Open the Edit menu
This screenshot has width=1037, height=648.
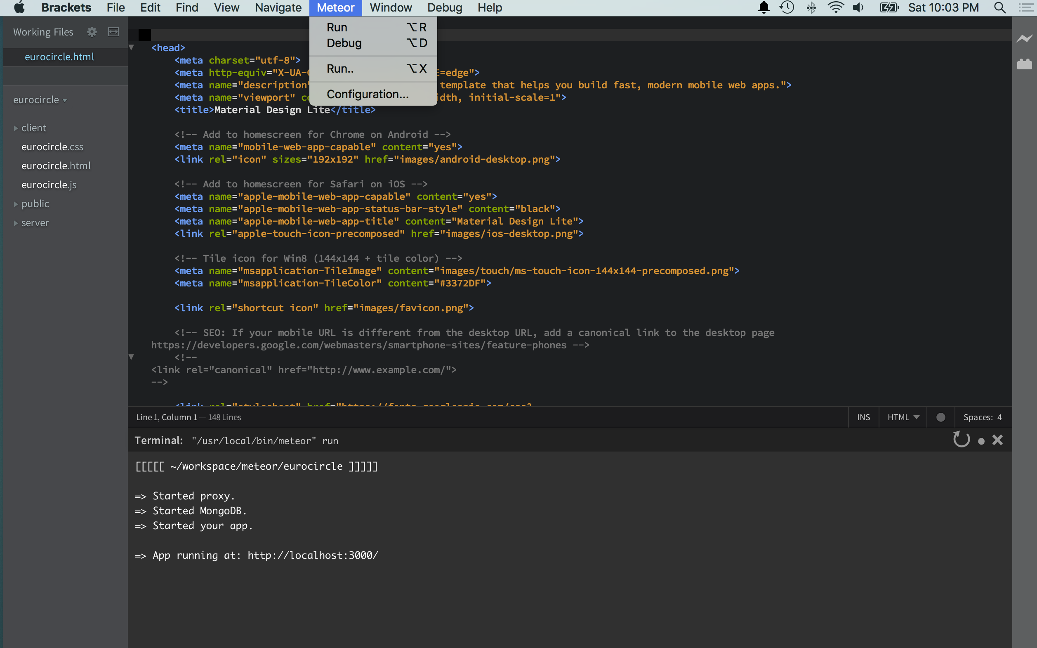(150, 8)
